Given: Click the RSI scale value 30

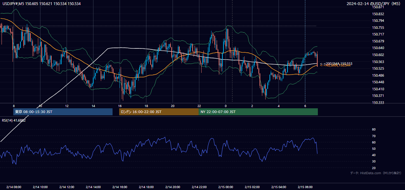Looking at the screenshot, I should [x=374, y=161].
